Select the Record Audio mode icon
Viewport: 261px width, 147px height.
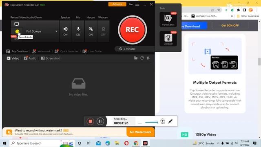[17, 31]
